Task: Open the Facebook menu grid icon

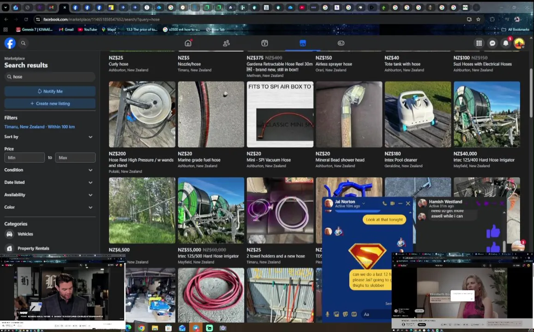Action: (479, 43)
